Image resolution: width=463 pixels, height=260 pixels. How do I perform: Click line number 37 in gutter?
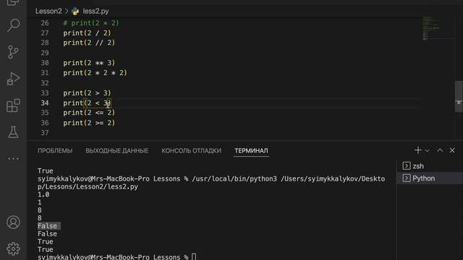point(45,133)
